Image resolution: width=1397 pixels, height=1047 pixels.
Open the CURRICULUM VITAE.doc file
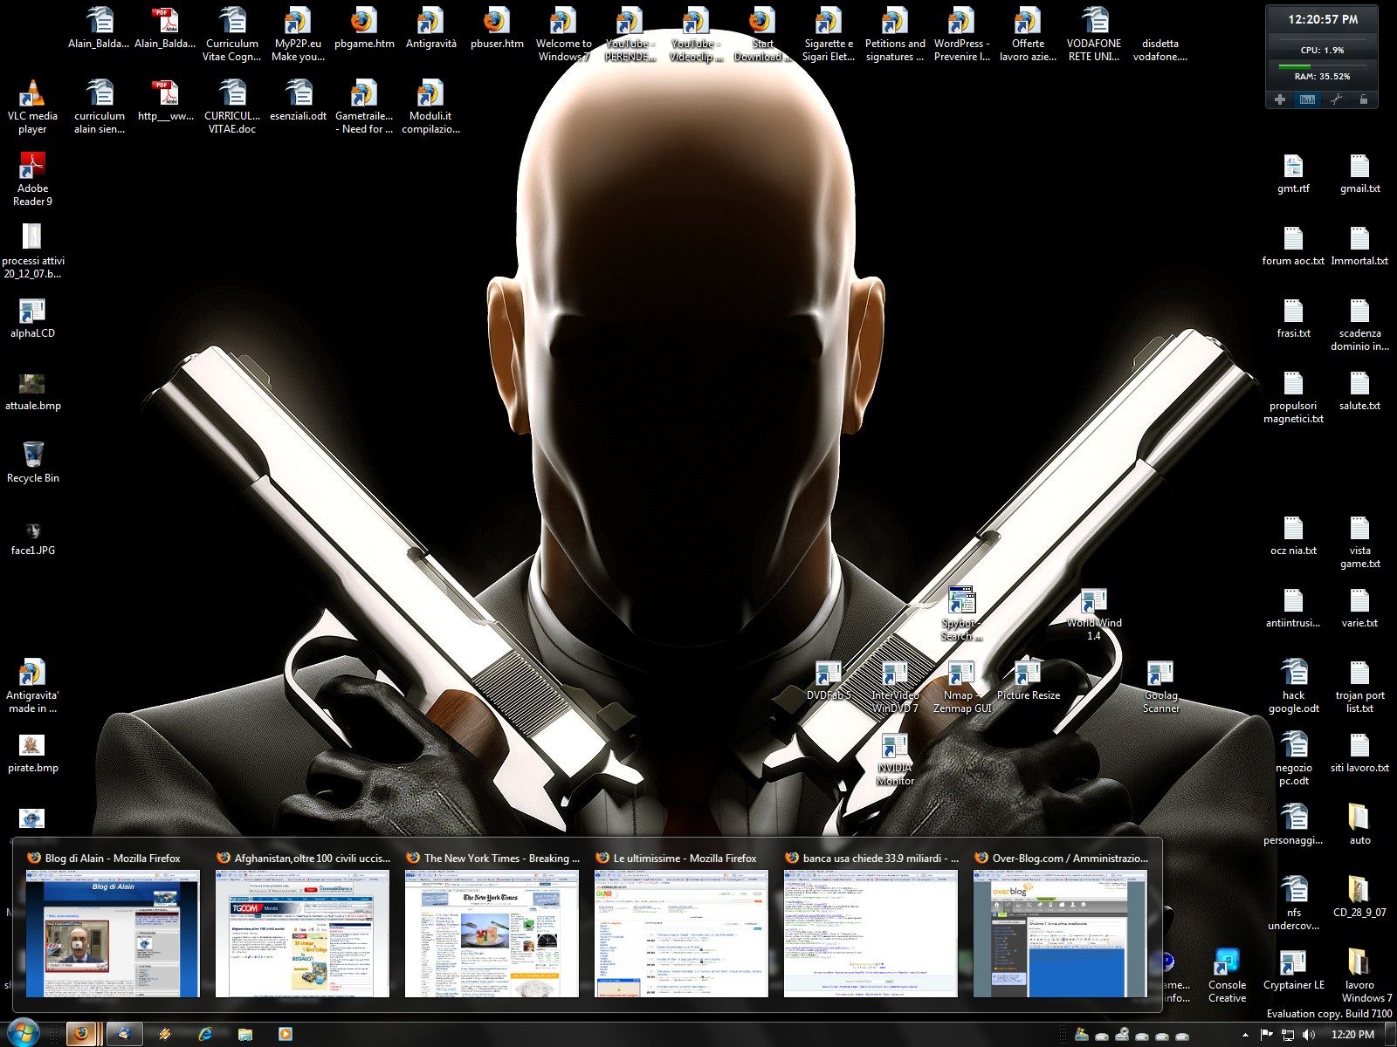point(231,106)
